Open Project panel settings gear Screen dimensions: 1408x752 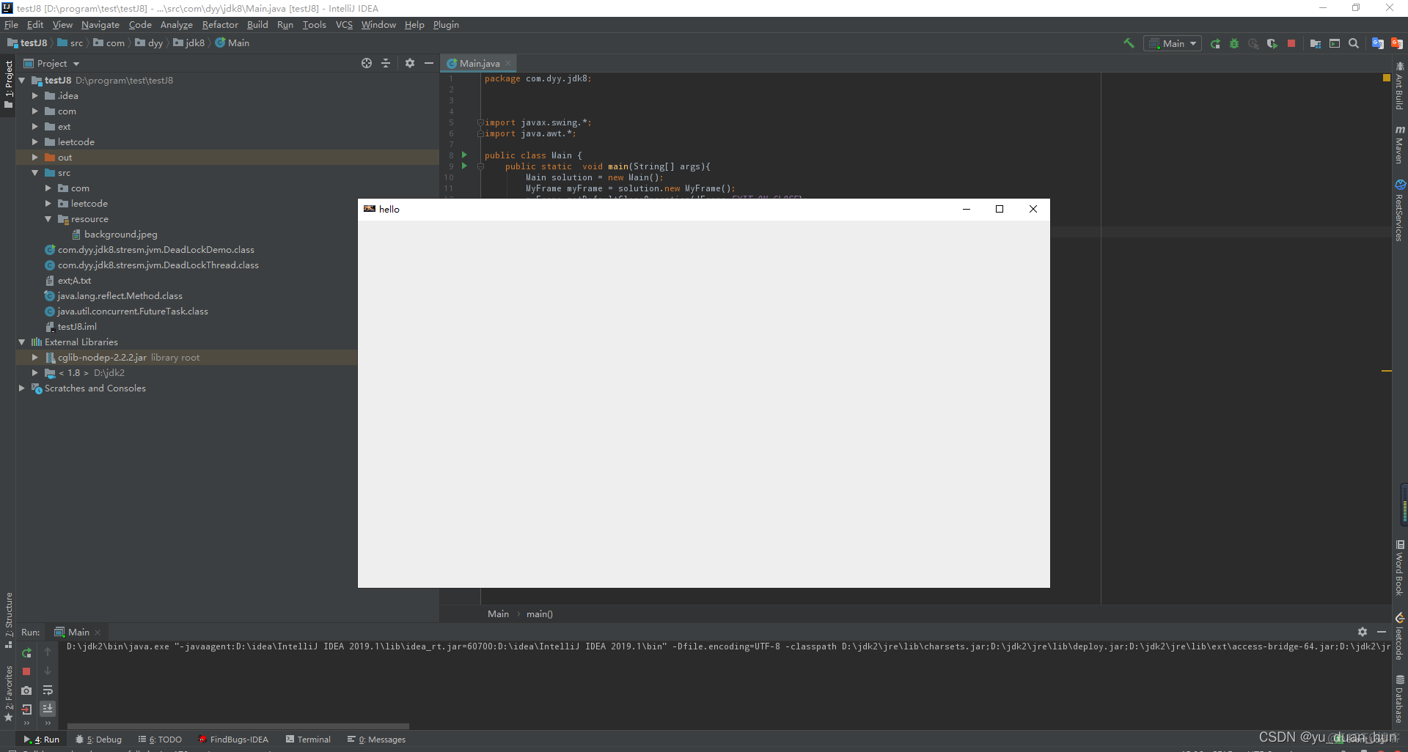(410, 64)
